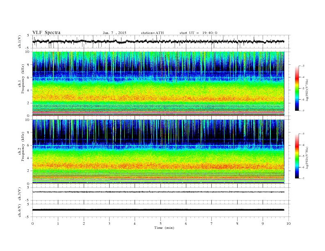Click tick label "2" on the Time axis
The height and width of the screenshot is (251, 325).
pos(84,224)
